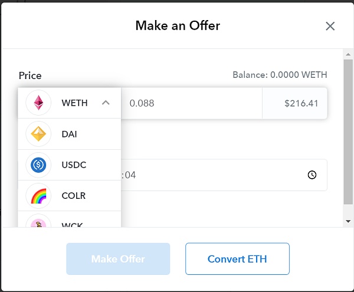The height and width of the screenshot is (292, 354).
Task: Pick COLR from the currency list
Action: point(74,196)
